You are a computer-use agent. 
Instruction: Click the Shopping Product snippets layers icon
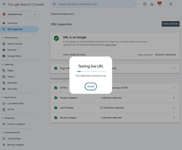click(x=4, y=124)
